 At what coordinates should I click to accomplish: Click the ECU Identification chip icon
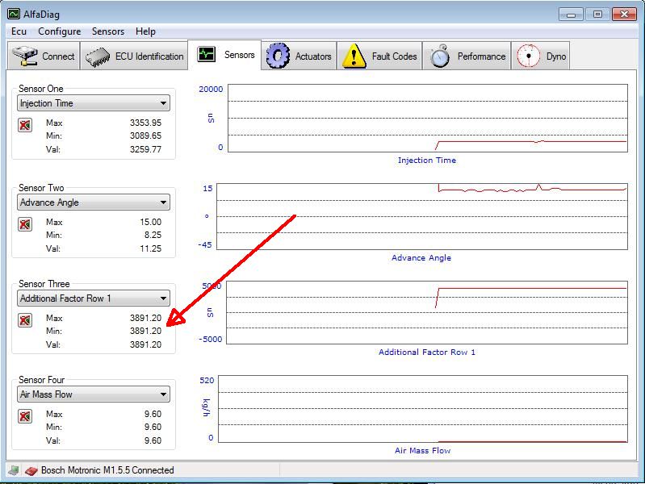coord(98,56)
